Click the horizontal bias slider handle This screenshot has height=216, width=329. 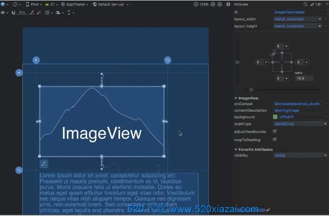click(x=251, y=90)
